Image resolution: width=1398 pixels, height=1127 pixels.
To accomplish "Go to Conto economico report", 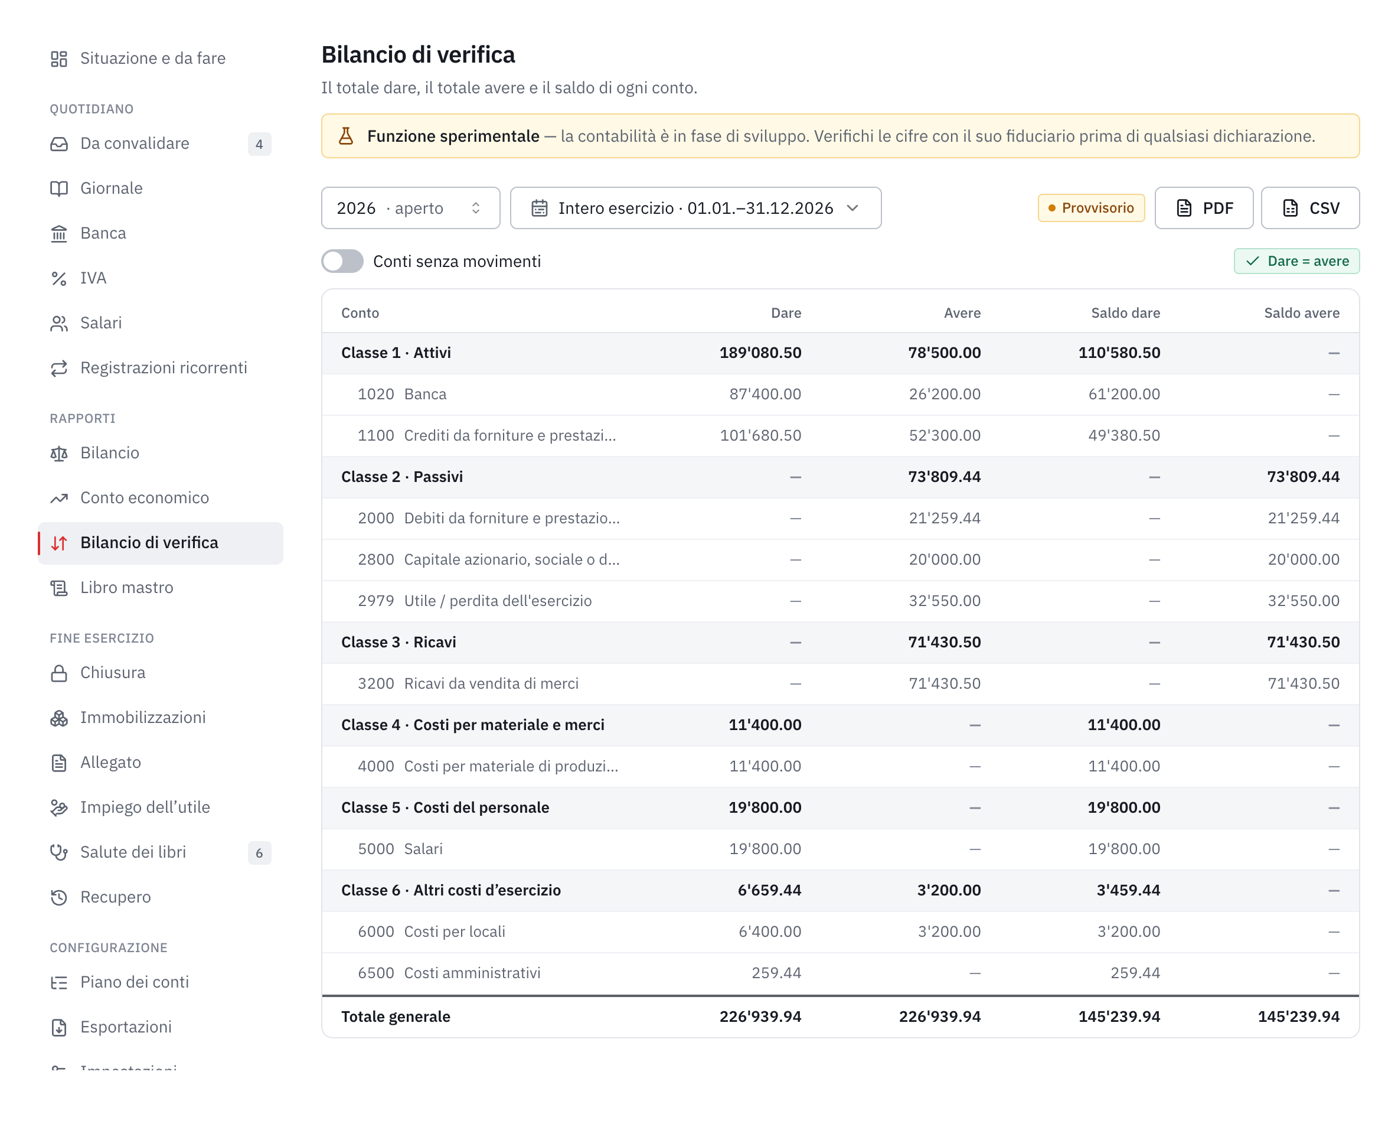I will 161,497.
